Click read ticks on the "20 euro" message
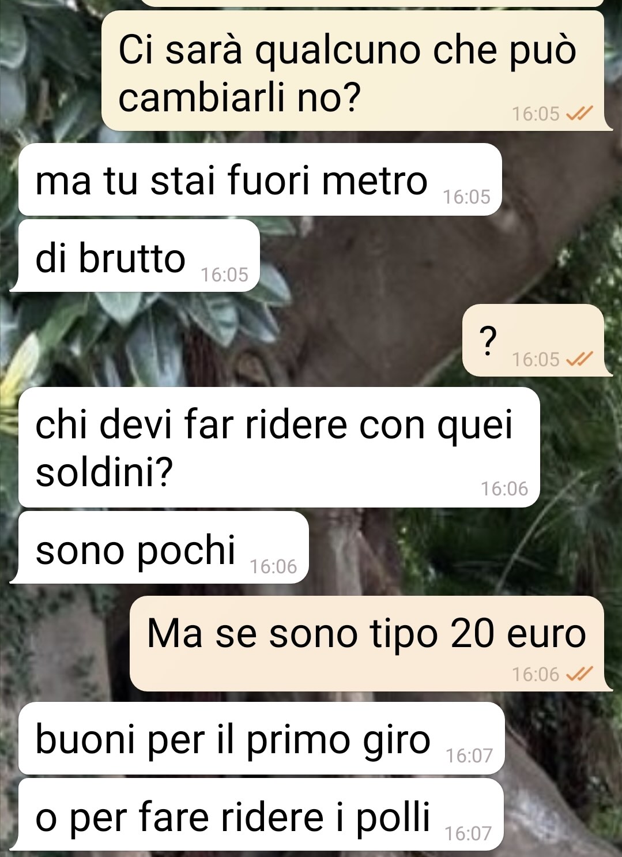622x857 pixels. pos(580,674)
